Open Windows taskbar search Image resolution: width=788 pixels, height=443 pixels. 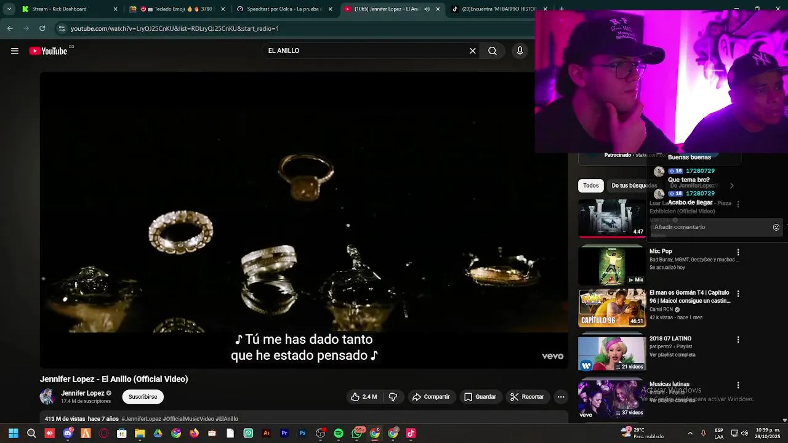click(x=31, y=433)
